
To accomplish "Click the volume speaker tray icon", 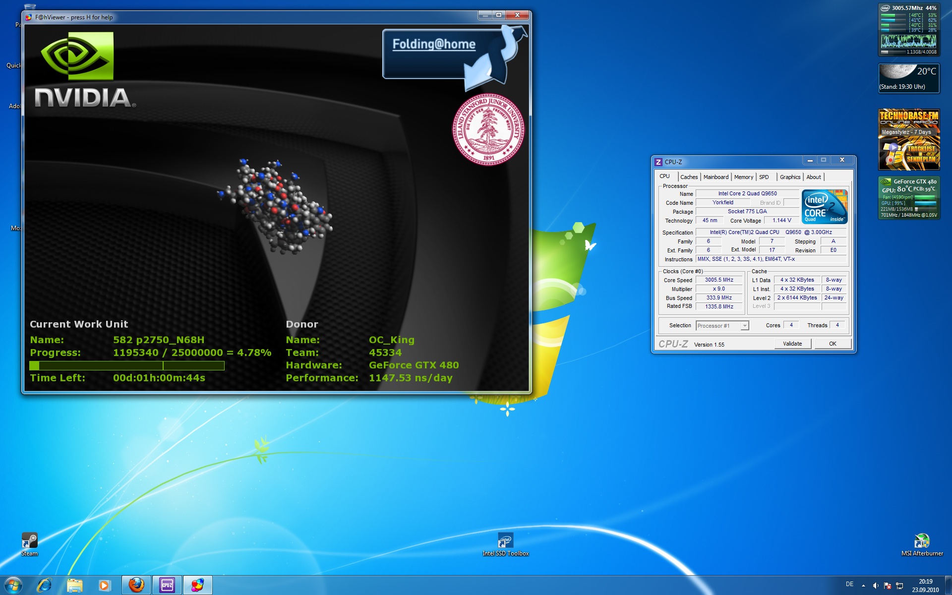I will point(876,586).
